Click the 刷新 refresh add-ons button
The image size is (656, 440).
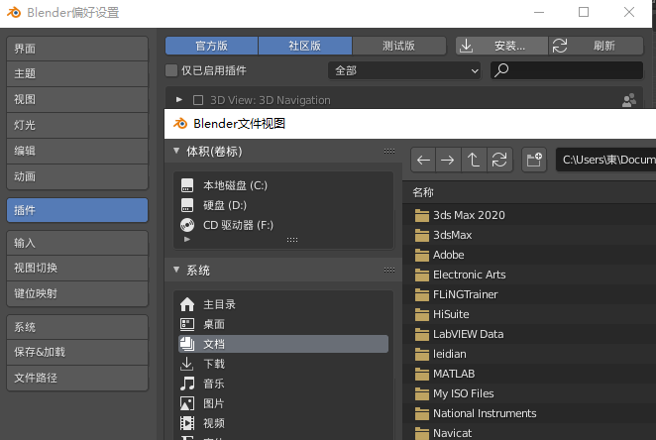(x=597, y=46)
